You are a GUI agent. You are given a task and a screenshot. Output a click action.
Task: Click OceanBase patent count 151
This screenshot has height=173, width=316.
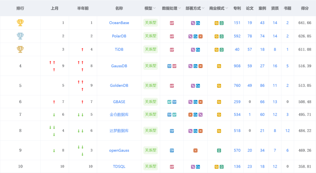(x=237, y=23)
